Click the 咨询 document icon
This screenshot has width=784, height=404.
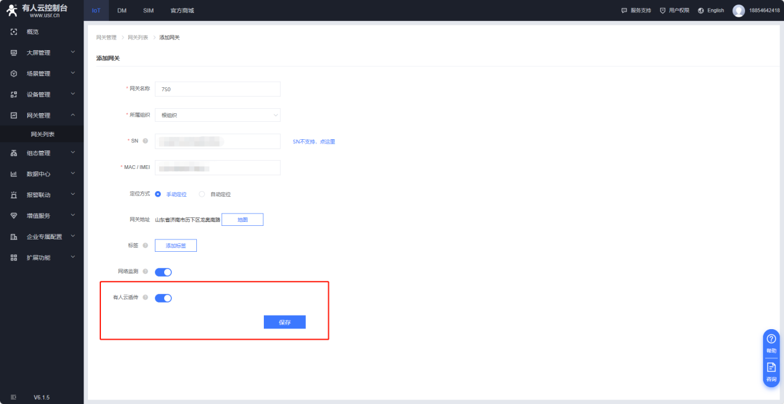[x=772, y=367]
